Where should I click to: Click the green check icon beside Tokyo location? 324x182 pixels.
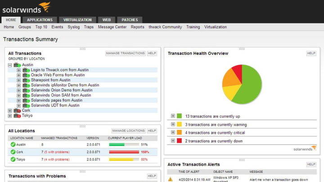[13, 159]
